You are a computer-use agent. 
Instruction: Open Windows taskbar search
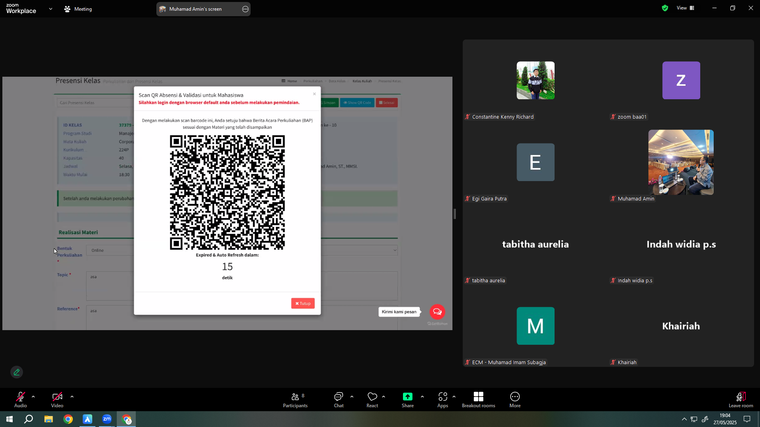28,419
